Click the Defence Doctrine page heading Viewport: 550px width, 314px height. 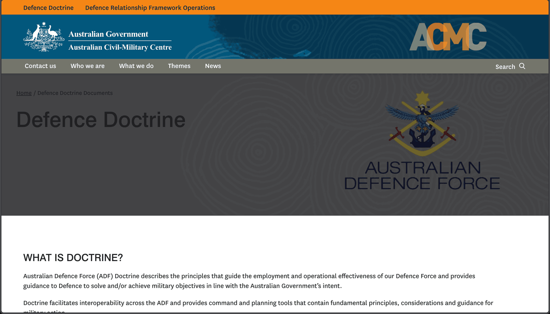101,120
